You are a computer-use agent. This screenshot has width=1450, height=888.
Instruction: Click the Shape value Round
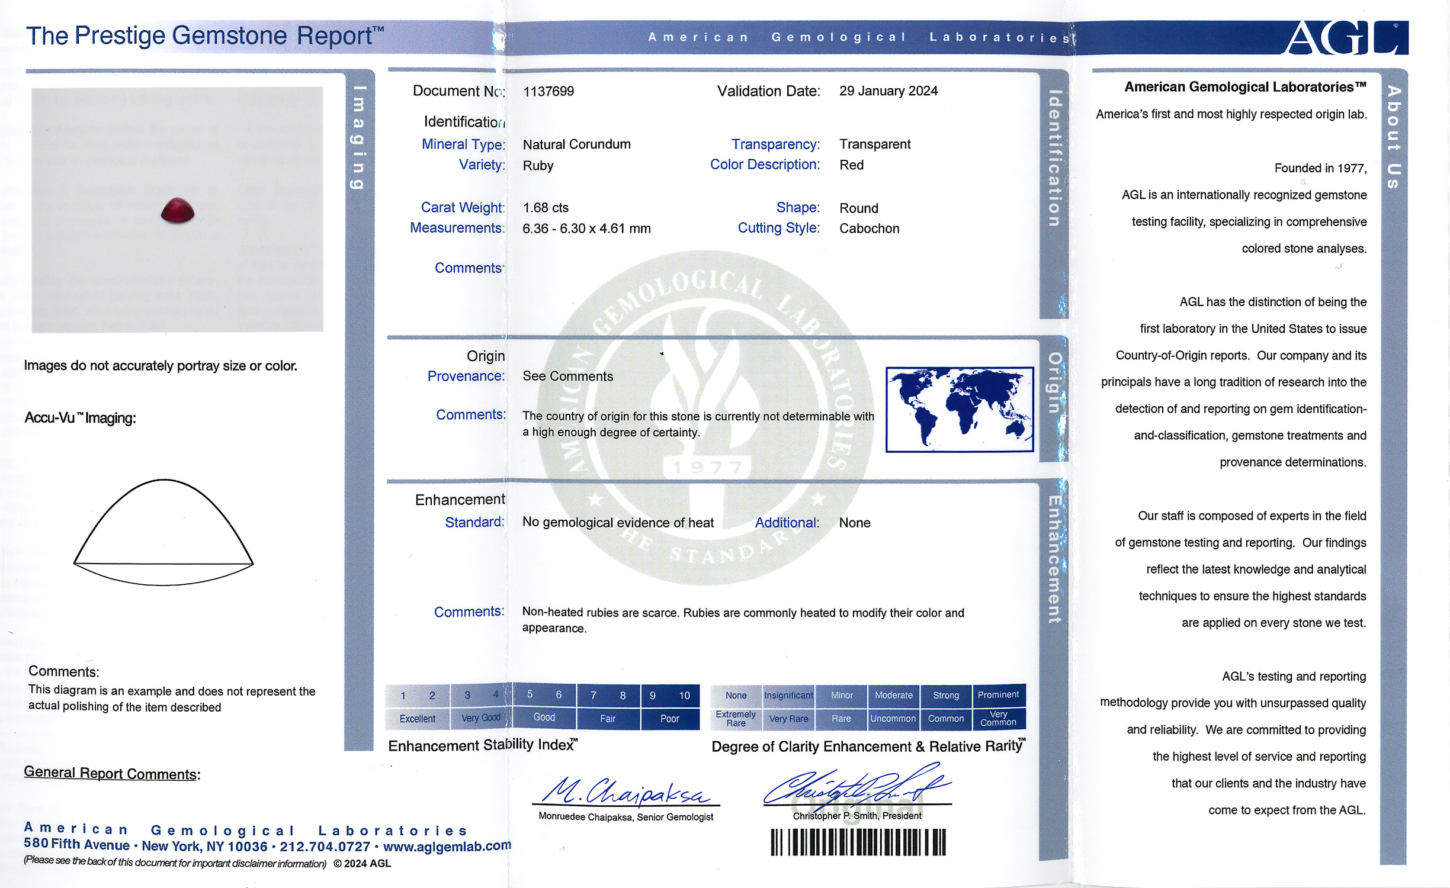pyautogui.click(x=859, y=208)
